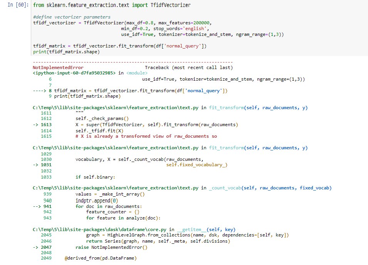The image size is (368, 265).
Task: Click line 943 'for feature in analyze(doc)'
Action: pyautogui.click(x=123, y=218)
